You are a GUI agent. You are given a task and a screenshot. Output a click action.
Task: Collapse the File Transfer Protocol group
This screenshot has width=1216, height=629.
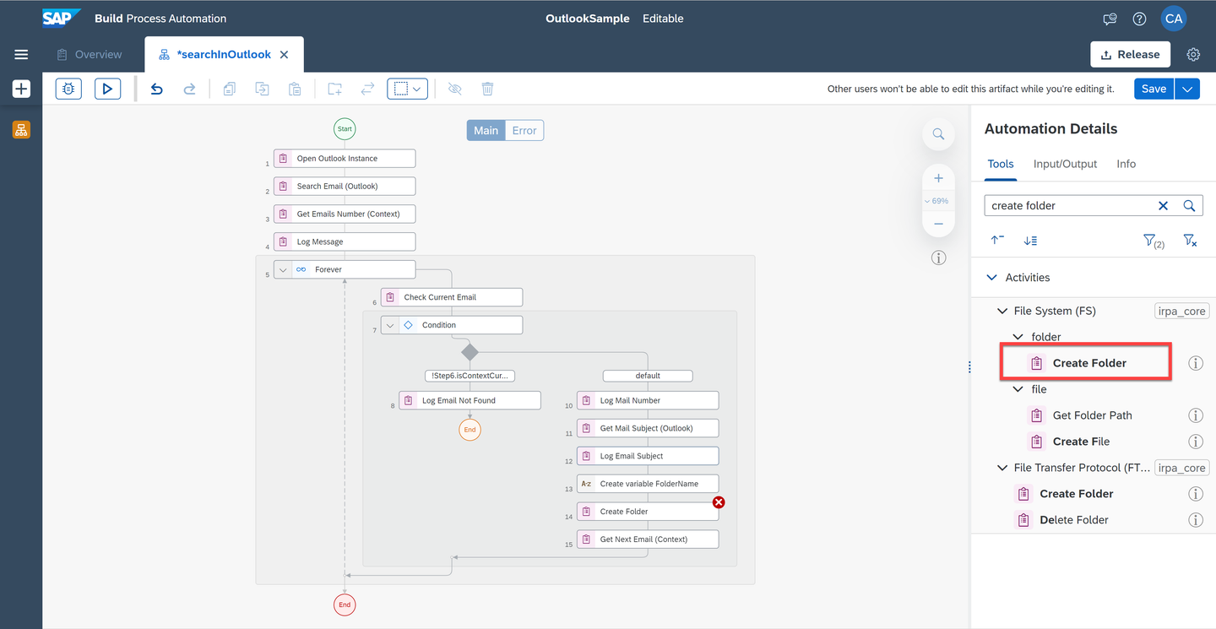coord(1002,468)
